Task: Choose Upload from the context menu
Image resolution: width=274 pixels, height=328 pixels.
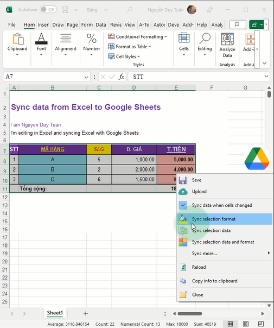Action: (x=225, y=192)
